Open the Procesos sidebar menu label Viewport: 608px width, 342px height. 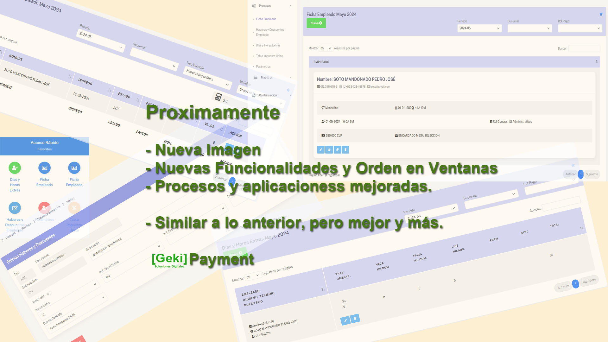(265, 6)
